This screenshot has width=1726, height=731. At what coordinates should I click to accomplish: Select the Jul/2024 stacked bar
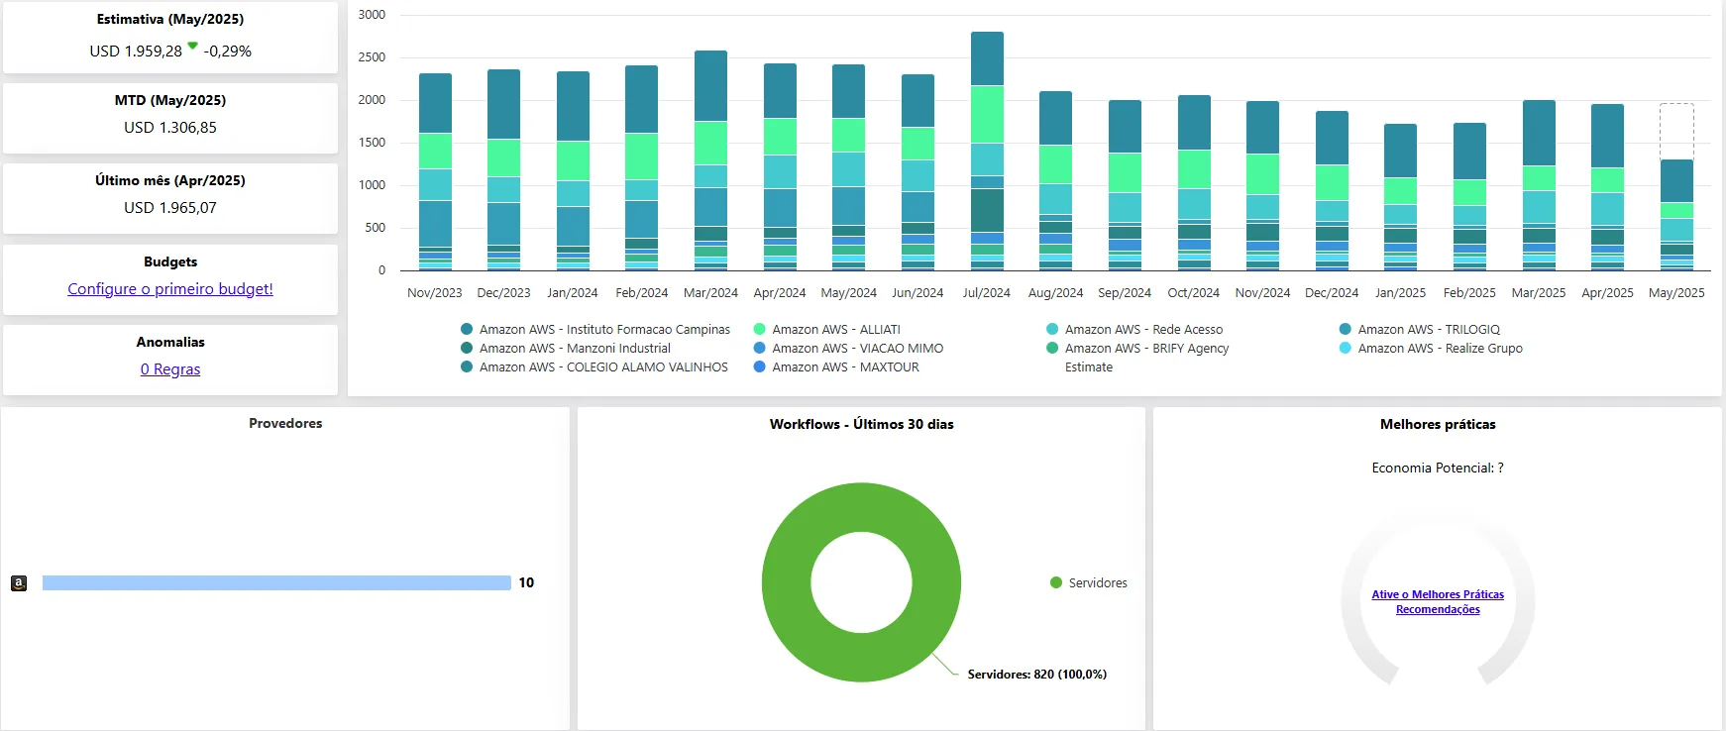pos(987,149)
